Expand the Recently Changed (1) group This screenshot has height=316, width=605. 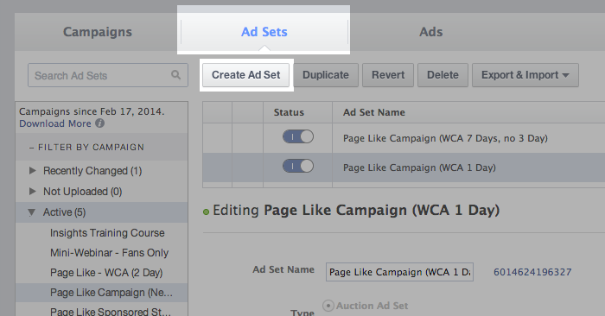point(33,170)
